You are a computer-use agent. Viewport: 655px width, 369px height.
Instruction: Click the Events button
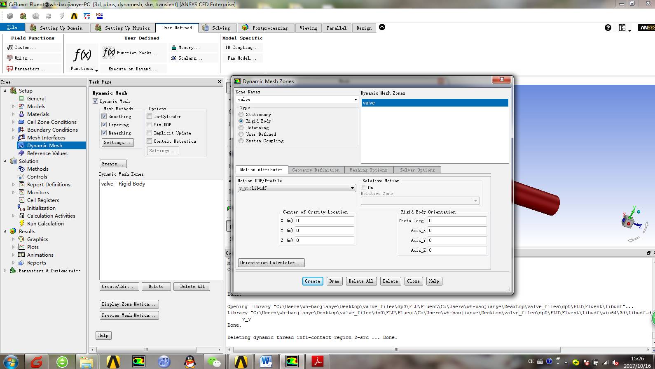(x=113, y=164)
